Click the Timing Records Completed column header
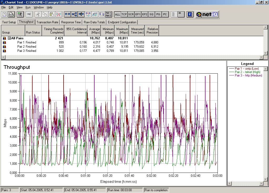 (54, 31)
